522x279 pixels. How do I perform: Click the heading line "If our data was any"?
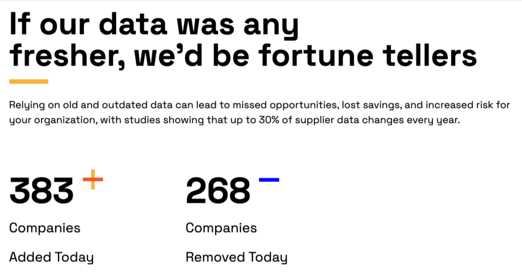[x=153, y=26]
